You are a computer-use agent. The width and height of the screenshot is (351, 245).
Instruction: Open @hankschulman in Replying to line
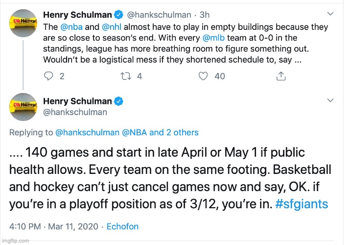coord(87,132)
